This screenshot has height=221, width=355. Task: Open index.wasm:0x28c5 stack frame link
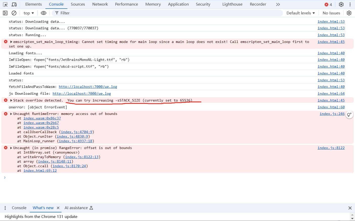[41, 127]
